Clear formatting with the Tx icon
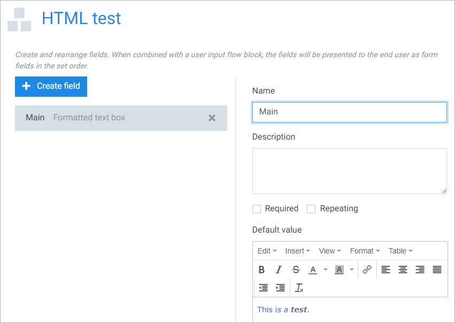The image size is (455, 323). coord(299,288)
